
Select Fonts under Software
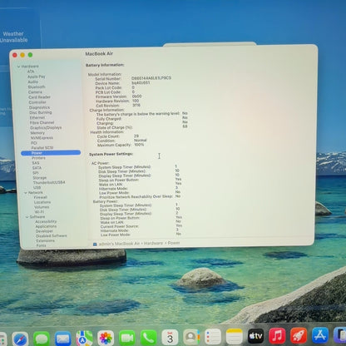[41, 245]
